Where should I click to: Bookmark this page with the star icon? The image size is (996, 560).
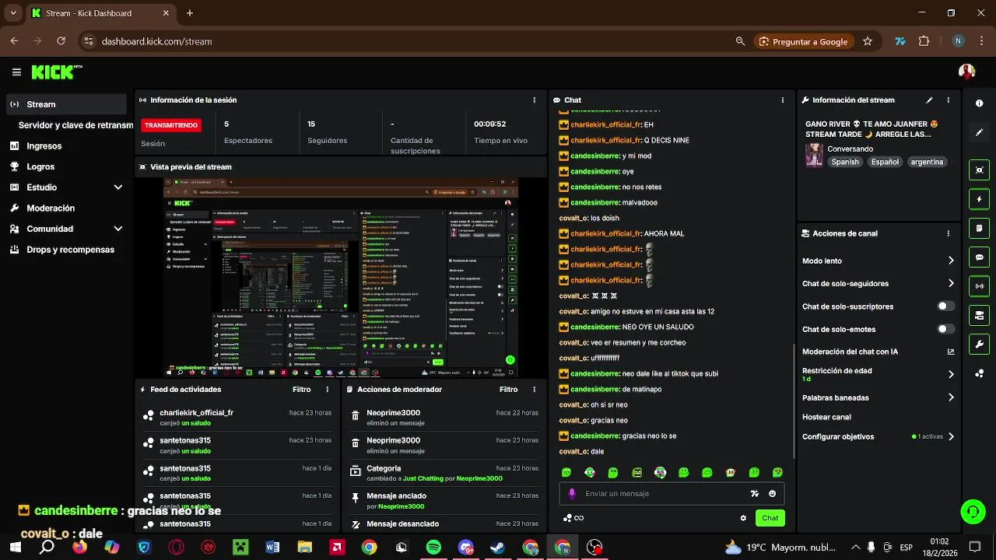pos(868,41)
